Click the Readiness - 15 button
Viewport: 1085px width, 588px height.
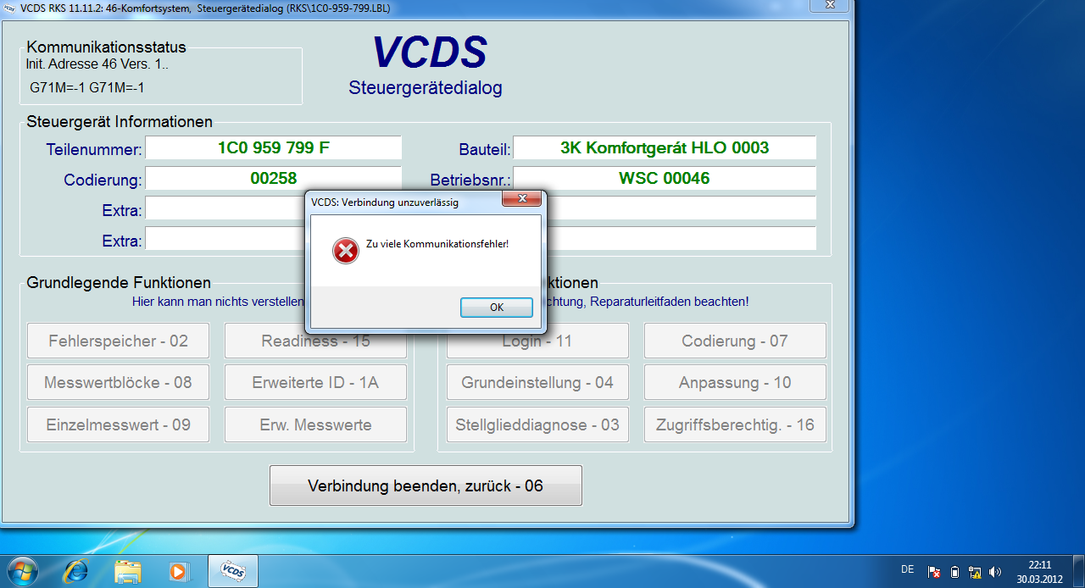pyautogui.click(x=315, y=341)
